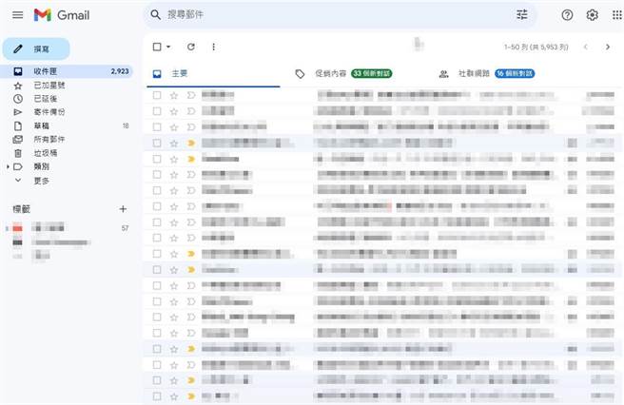This screenshot has width=624, height=405.
Task: Click the people icon of 社群網路
Action: pos(443,74)
